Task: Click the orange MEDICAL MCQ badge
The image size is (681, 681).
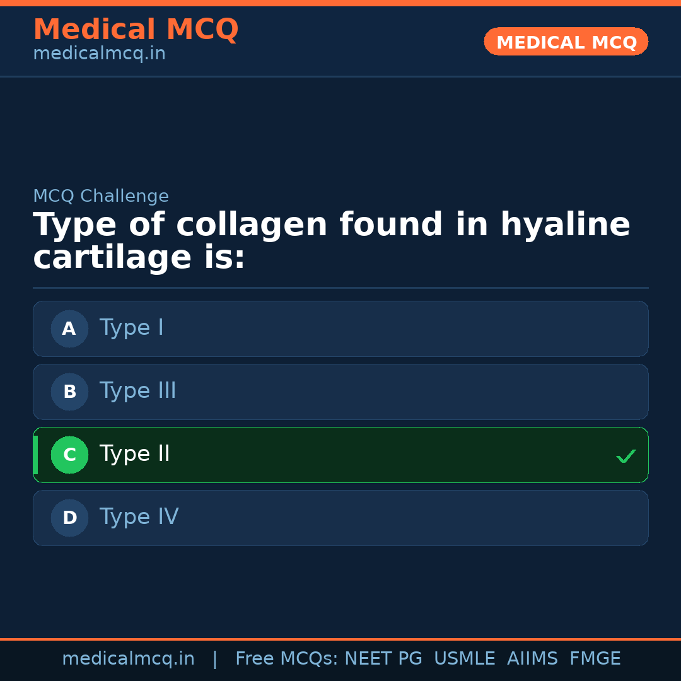Action: tap(566, 42)
